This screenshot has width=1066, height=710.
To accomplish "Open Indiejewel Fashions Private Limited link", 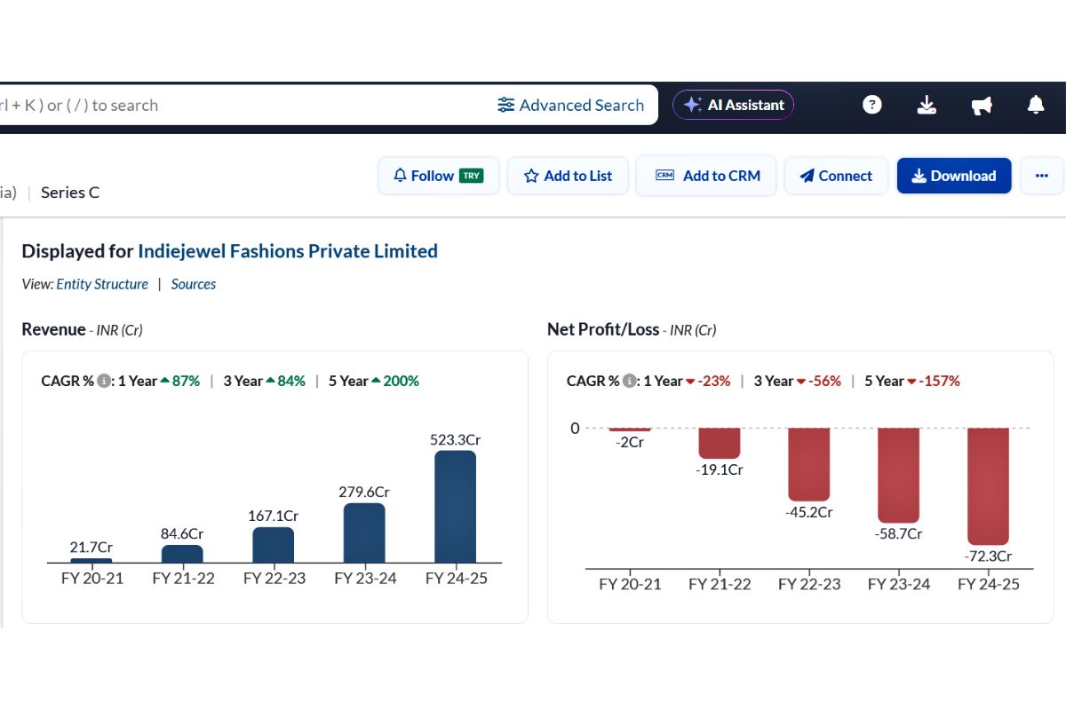I will click(288, 251).
